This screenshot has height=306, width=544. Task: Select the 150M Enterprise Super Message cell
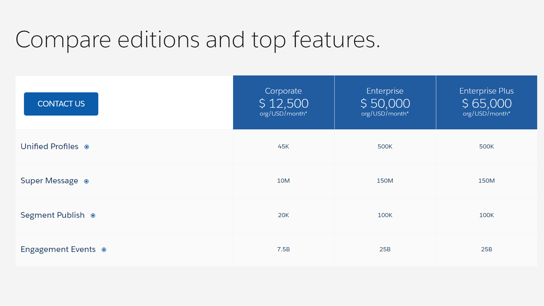[385, 181]
